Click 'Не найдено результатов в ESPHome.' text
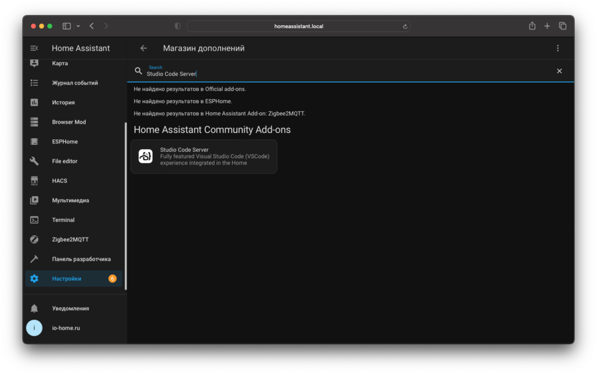 [182, 102]
